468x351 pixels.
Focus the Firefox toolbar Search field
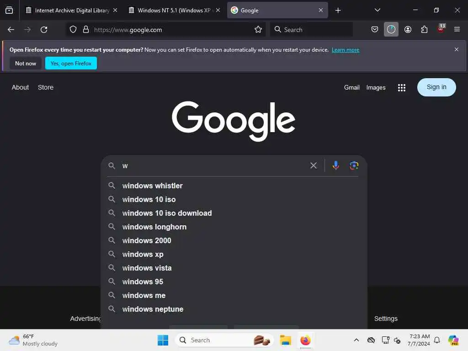click(x=311, y=30)
